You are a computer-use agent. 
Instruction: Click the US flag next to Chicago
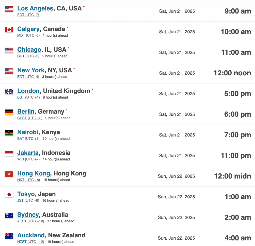pos(9,50)
